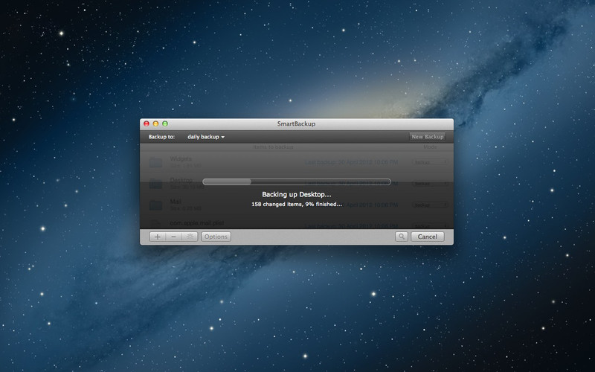The height and width of the screenshot is (372, 595).
Task: Click the Mode column header
Action: coord(430,147)
